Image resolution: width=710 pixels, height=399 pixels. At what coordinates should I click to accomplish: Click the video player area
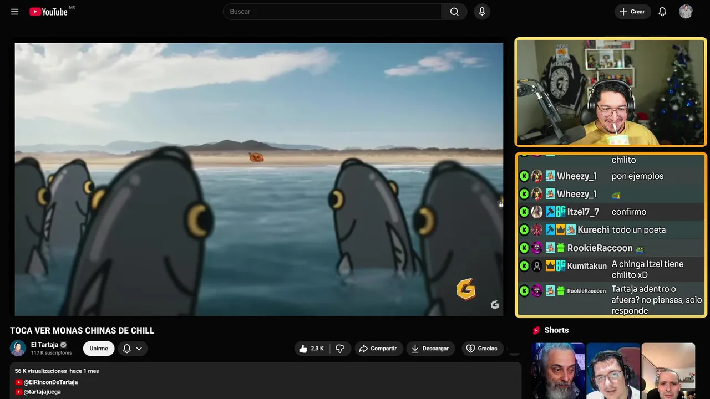click(259, 179)
